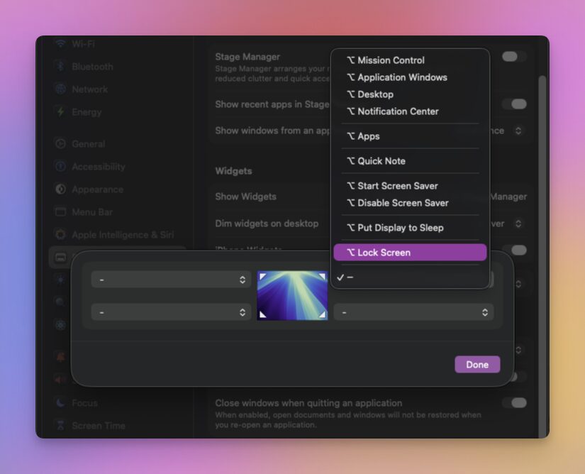
Task: Click the Focus moon icon
Action: pyautogui.click(x=60, y=403)
